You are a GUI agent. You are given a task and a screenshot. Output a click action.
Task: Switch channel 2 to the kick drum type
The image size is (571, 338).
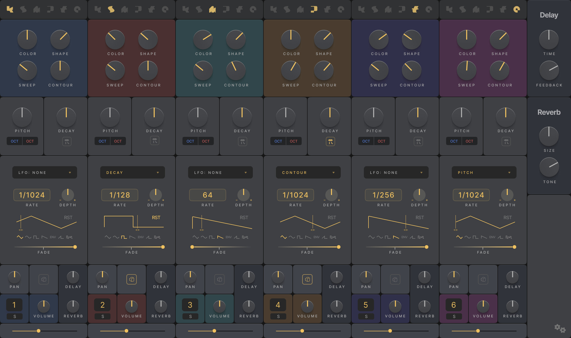pos(99,10)
